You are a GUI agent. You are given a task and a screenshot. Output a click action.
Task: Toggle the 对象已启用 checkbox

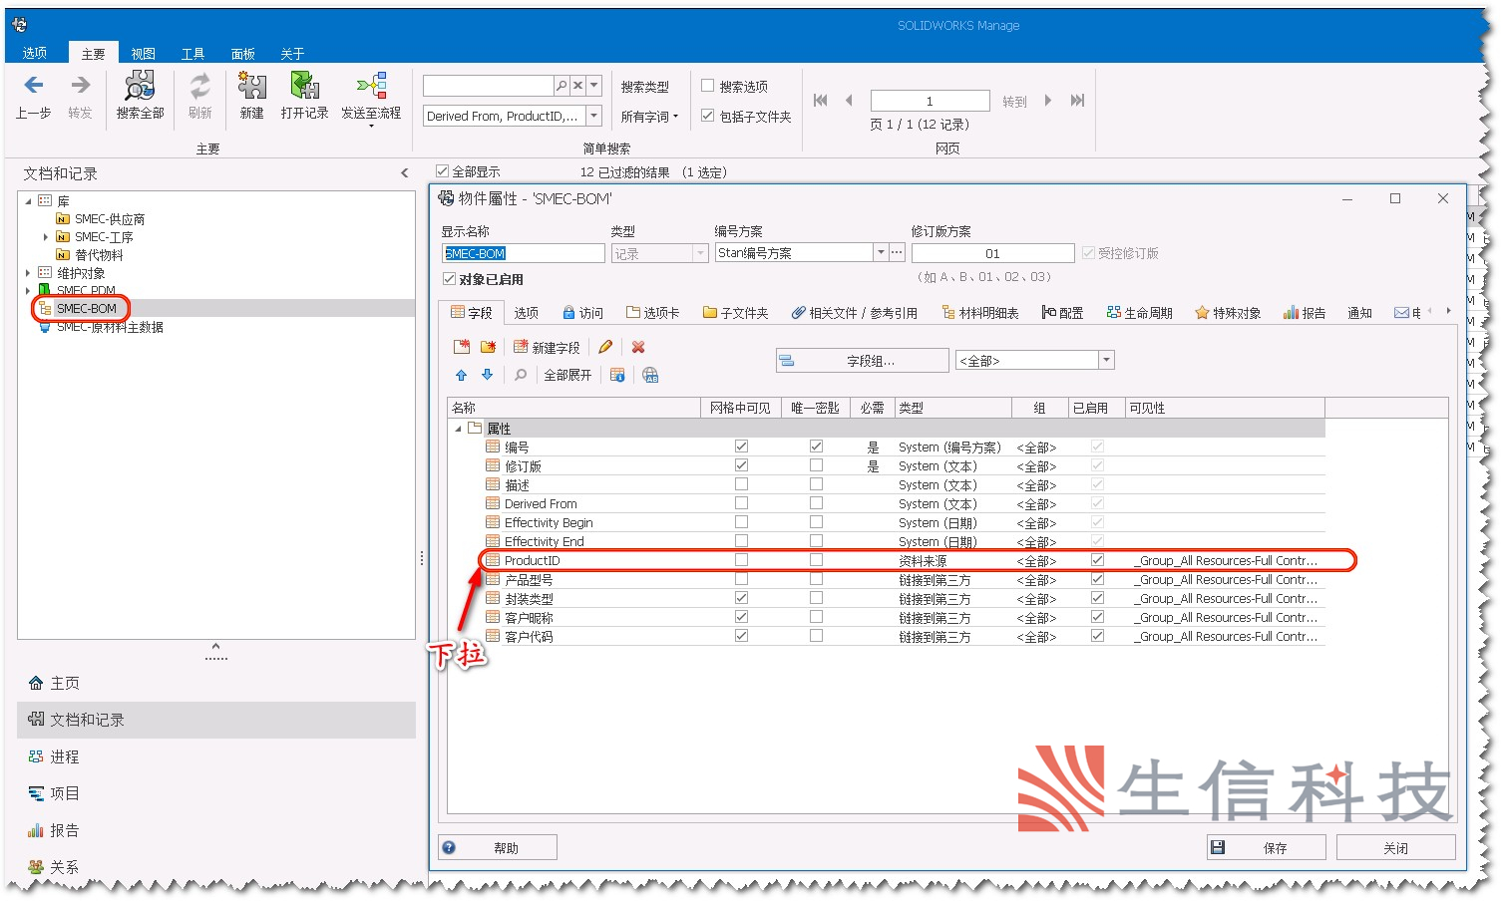(x=449, y=279)
